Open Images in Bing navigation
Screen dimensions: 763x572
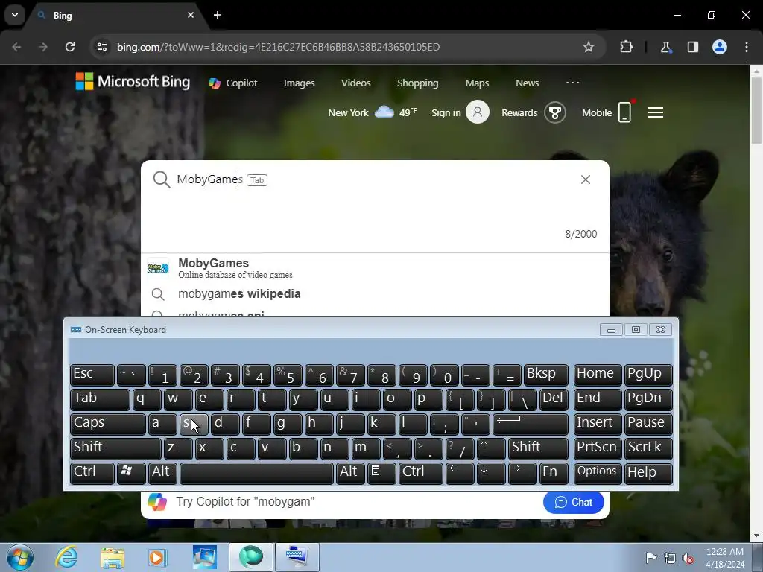point(300,83)
